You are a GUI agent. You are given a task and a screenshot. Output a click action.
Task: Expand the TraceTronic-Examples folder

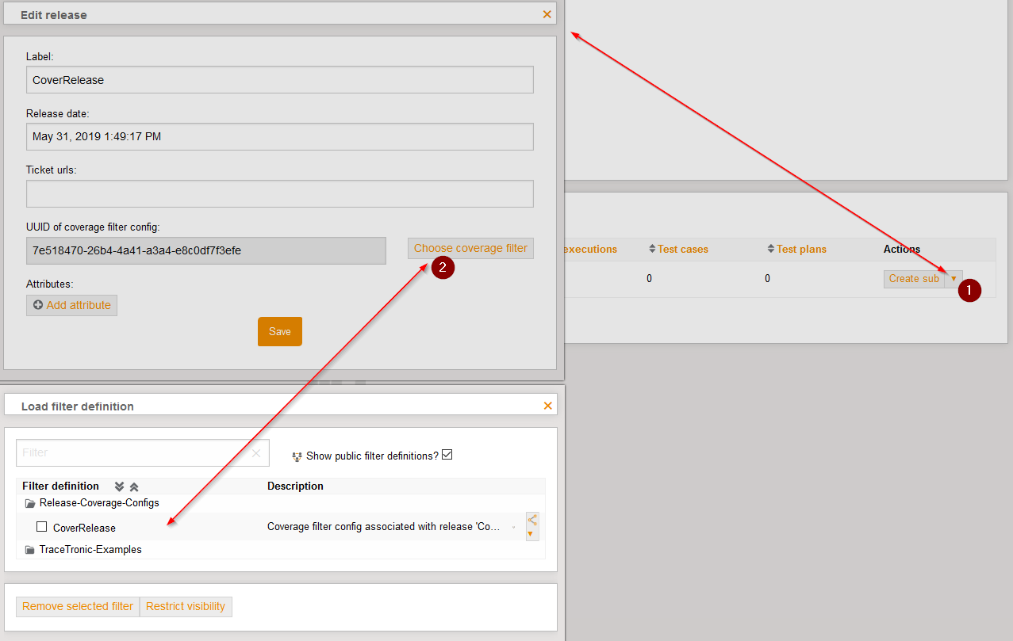[x=30, y=550]
